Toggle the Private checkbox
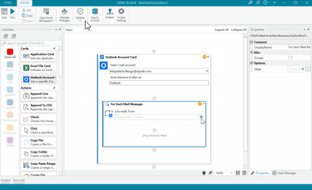The image size is (312, 190). (291, 58)
